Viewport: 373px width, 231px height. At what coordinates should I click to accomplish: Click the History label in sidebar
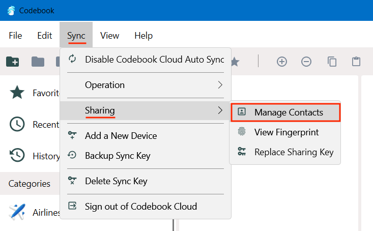[x=46, y=156]
